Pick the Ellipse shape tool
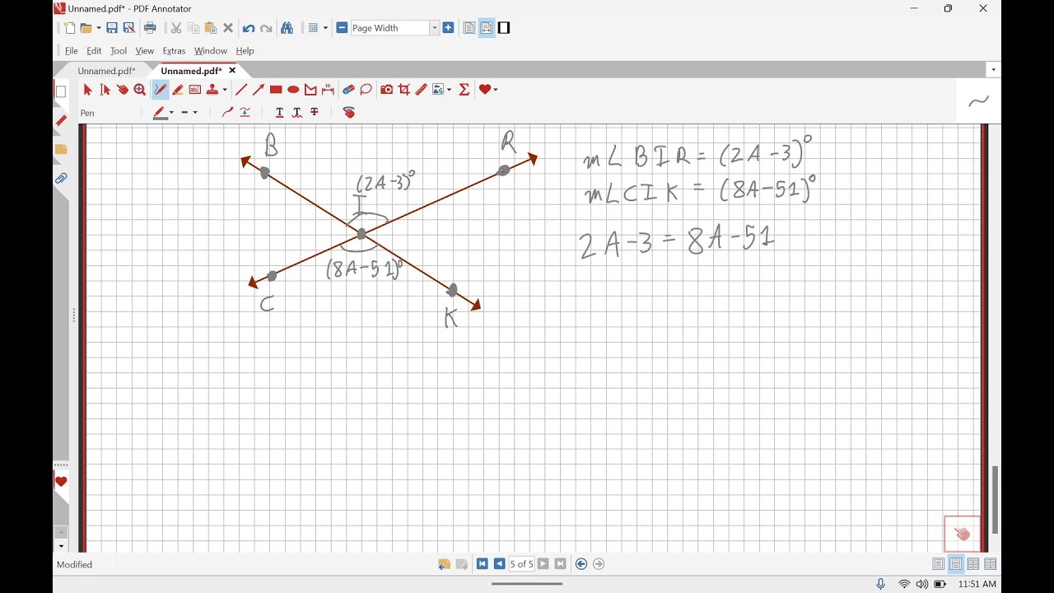This screenshot has width=1054, height=593. (293, 90)
